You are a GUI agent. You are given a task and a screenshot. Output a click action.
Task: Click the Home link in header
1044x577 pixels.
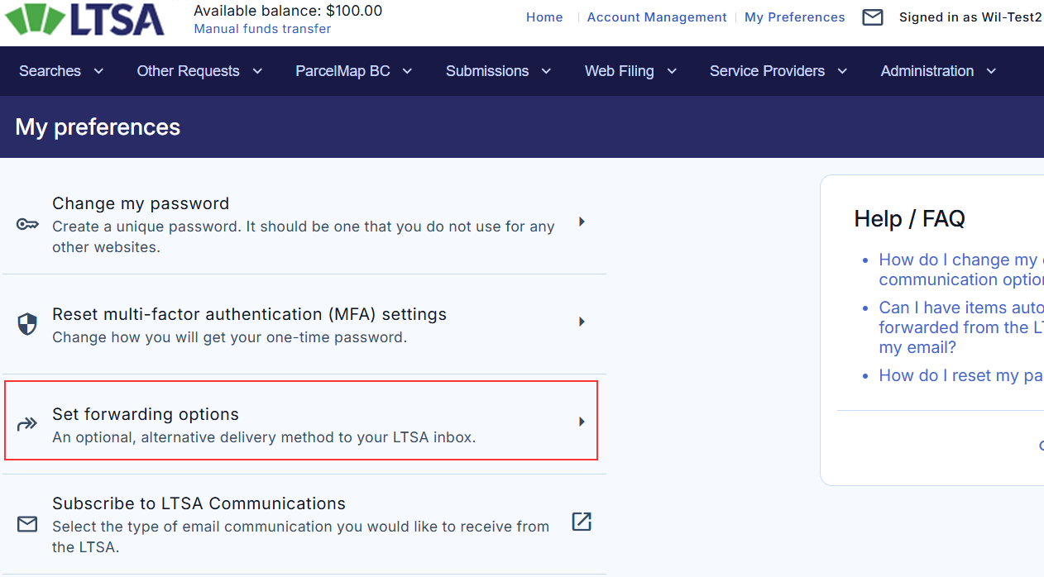[x=544, y=17]
